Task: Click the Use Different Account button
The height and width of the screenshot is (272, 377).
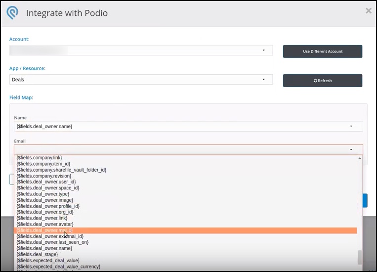Action: [x=322, y=51]
